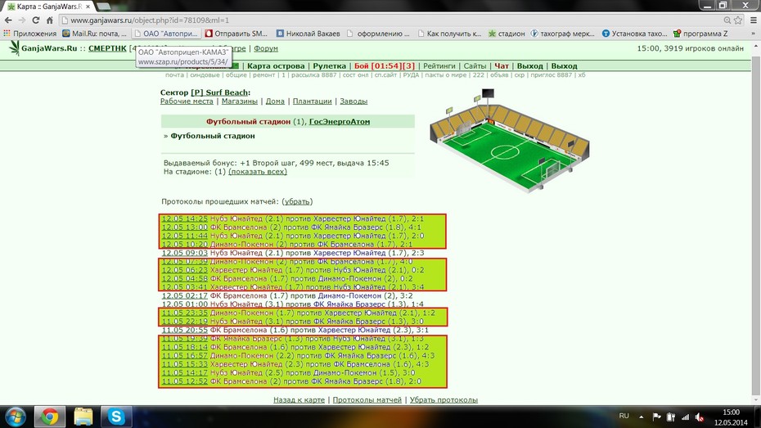This screenshot has width=761, height=428.
Task: Open the Chrome menu hamburger icon
Action: coord(754,20)
